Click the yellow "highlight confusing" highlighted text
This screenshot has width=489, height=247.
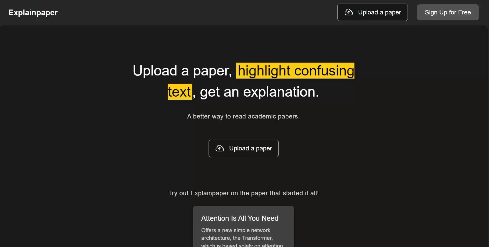[295, 71]
